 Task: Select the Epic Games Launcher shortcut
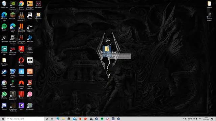point(13,39)
